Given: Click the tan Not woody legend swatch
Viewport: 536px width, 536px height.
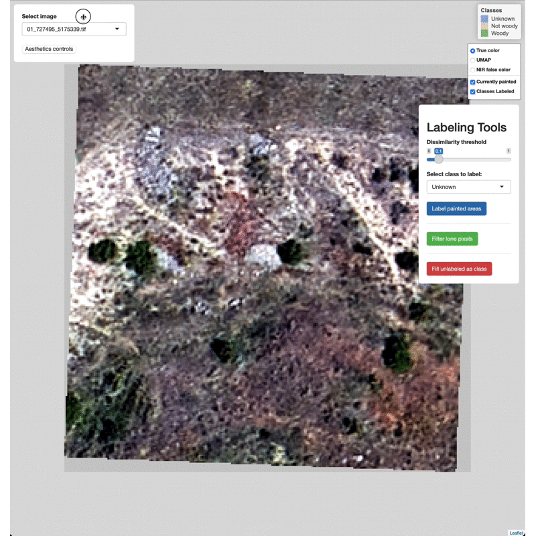Looking at the screenshot, I should click(x=484, y=26).
